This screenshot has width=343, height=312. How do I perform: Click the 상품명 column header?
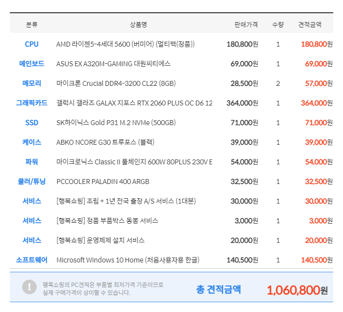pyautogui.click(x=138, y=25)
